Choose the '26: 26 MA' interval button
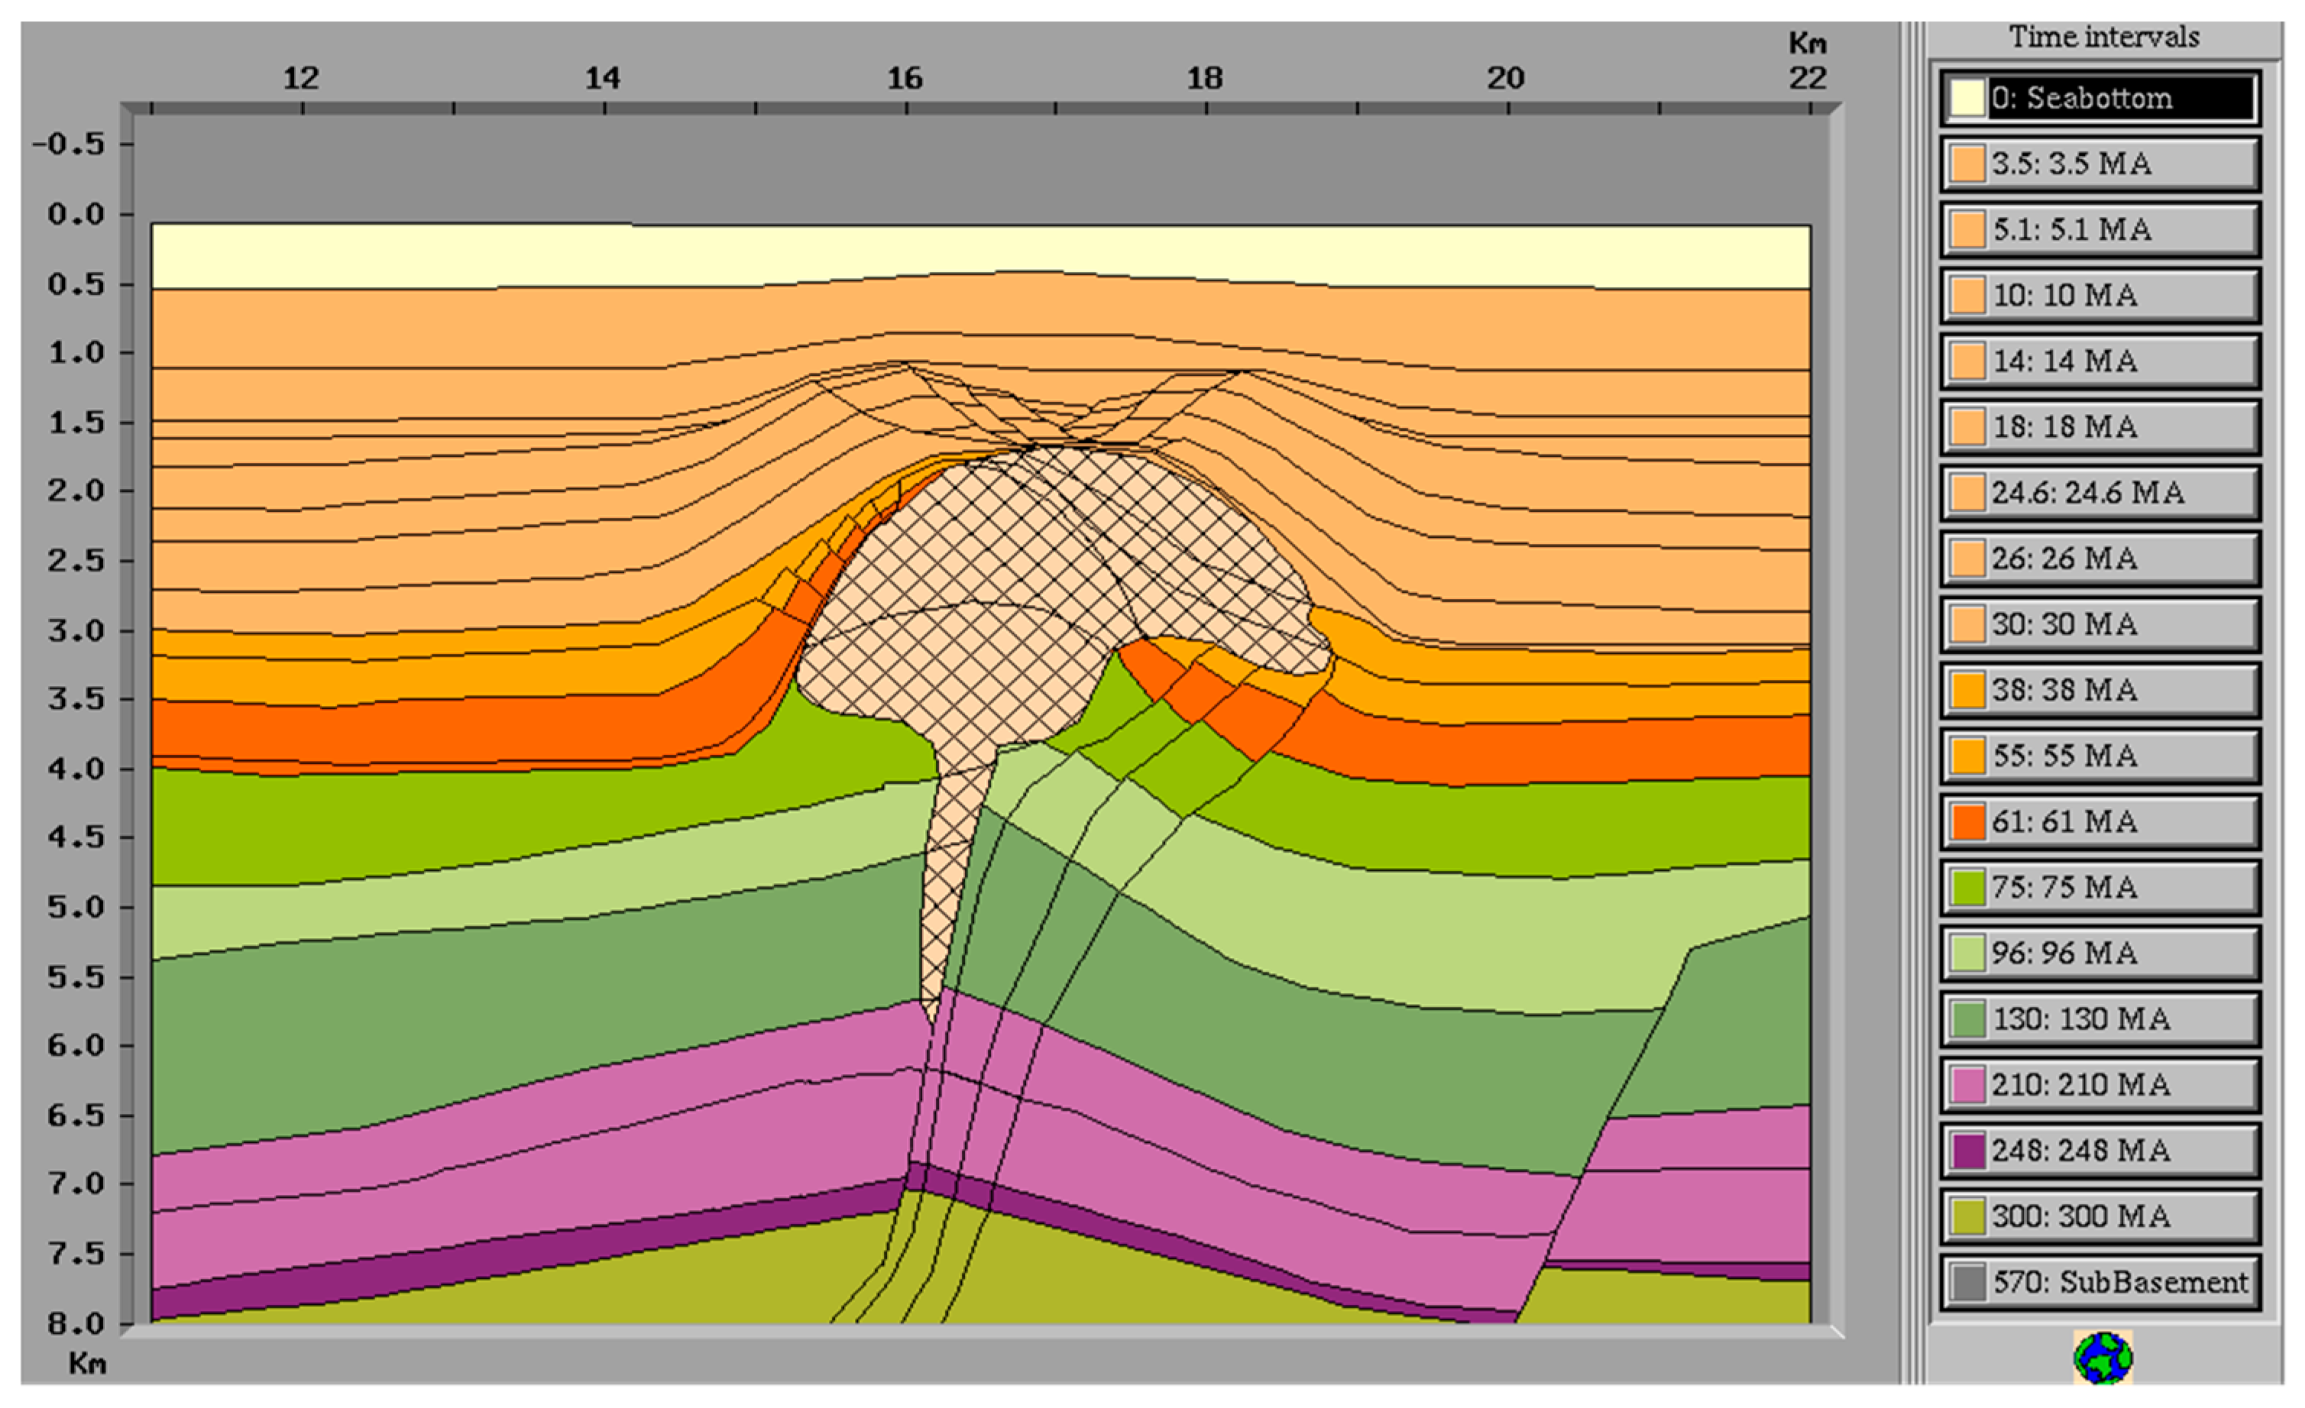Viewport: 2305px width, 1408px height. (x=2100, y=558)
